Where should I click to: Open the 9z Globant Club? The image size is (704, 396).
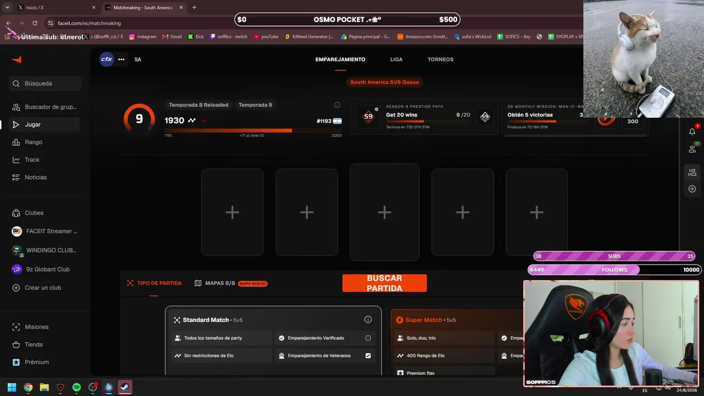(x=45, y=269)
